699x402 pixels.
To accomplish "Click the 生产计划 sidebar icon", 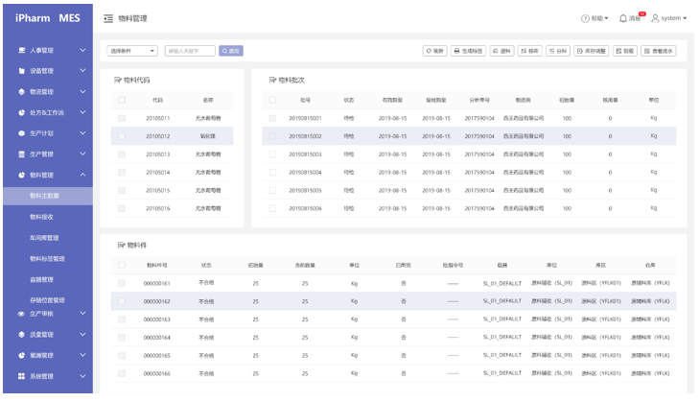I will pyautogui.click(x=21, y=133).
